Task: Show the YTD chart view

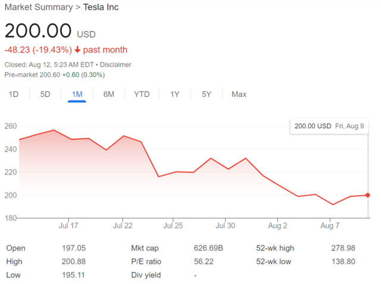Action: [x=142, y=94]
